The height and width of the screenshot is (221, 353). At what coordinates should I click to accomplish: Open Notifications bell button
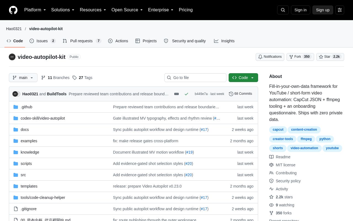pos(270,57)
